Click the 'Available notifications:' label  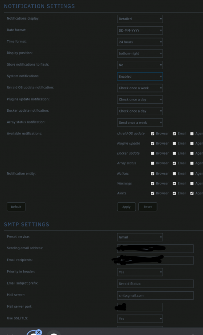point(25,134)
